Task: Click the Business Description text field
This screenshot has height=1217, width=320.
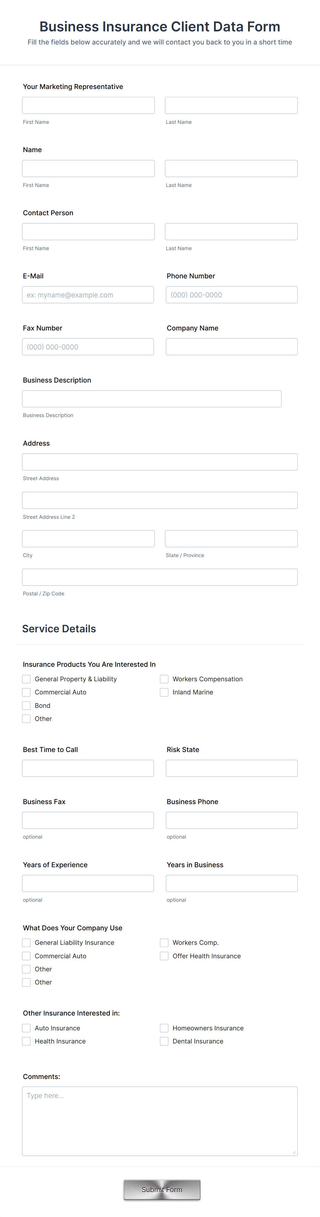Action: point(151,398)
